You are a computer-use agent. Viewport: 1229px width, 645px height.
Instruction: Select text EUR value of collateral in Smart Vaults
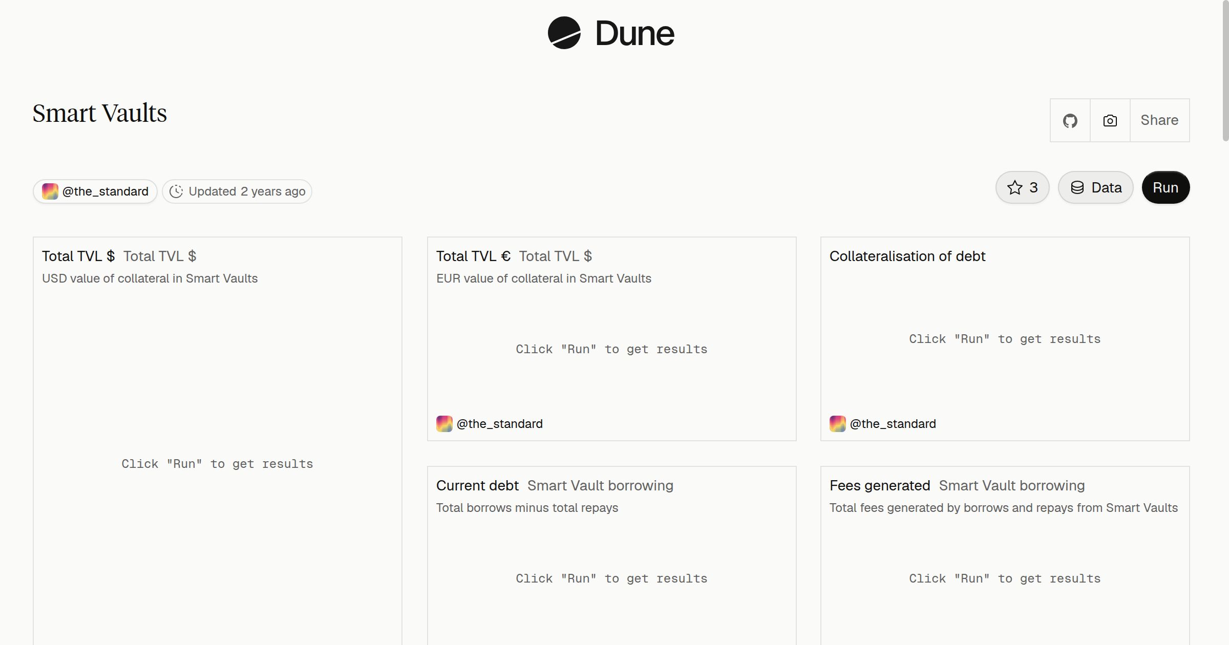click(544, 278)
